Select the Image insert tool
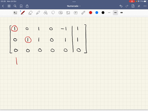The width and height of the screenshot is (148, 111). pos(68,13)
